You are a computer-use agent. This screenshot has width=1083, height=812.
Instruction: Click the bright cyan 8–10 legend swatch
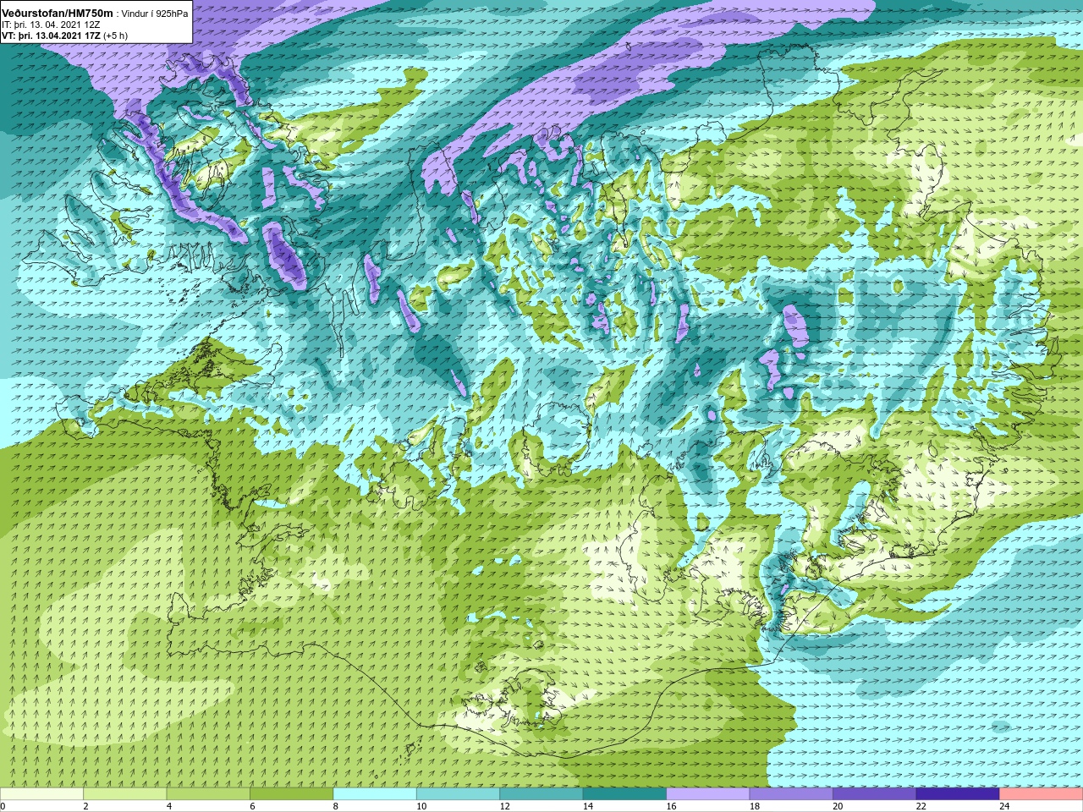click(375, 794)
